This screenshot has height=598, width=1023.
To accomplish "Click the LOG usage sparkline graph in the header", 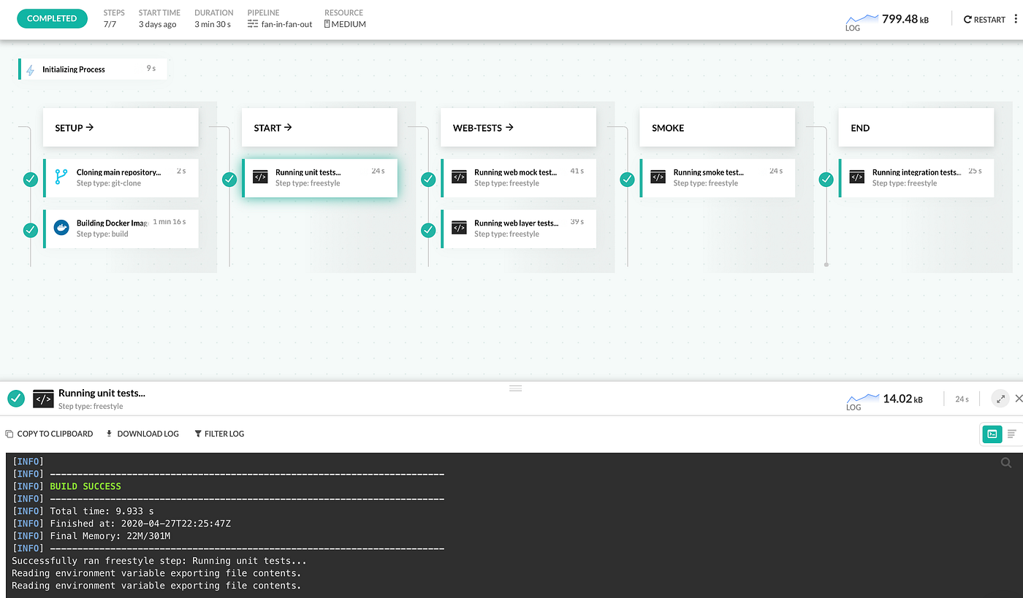I will point(861,18).
